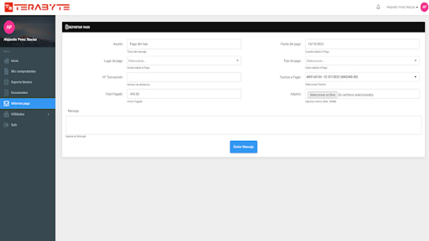429x241 pixels.
Task: Click the Reportar pago header icon
Action: [x=67, y=27]
